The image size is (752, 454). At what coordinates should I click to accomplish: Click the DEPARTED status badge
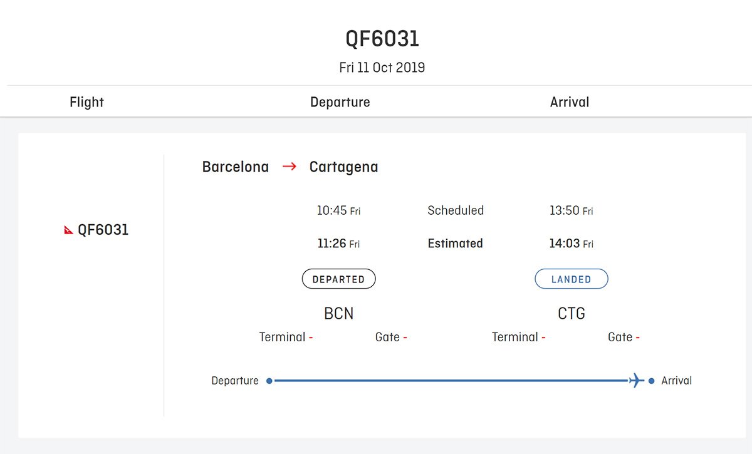tap(339, 279)
